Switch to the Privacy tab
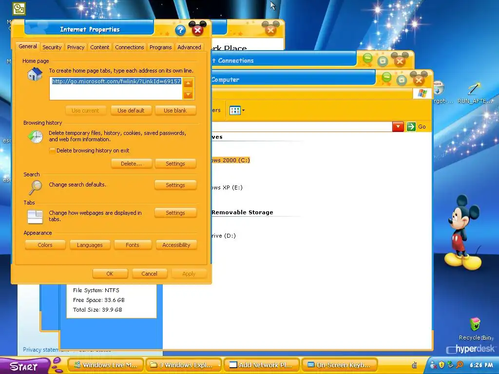Viewport: 499px width, 374px height. coord(76,47)
